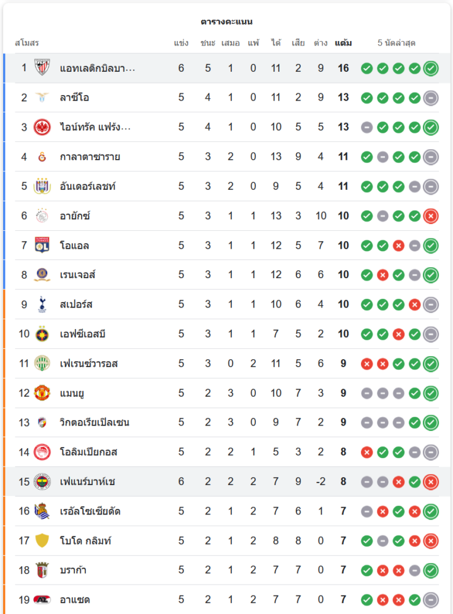Click the สโมสร club column header
The height and width of the screenshot is (614, 453).
[27, 43]
